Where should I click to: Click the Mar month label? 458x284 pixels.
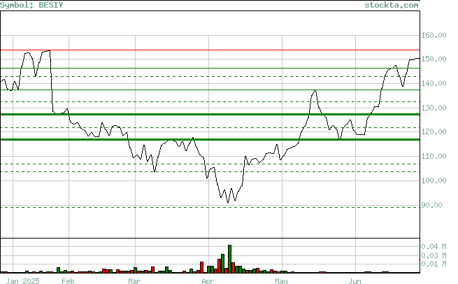[x=134, y=281]
